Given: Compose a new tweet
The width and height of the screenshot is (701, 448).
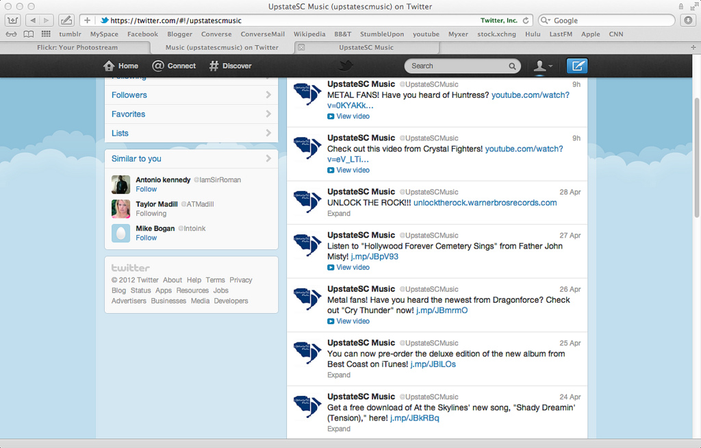Looking at the screenshot, I should point(577,66).
